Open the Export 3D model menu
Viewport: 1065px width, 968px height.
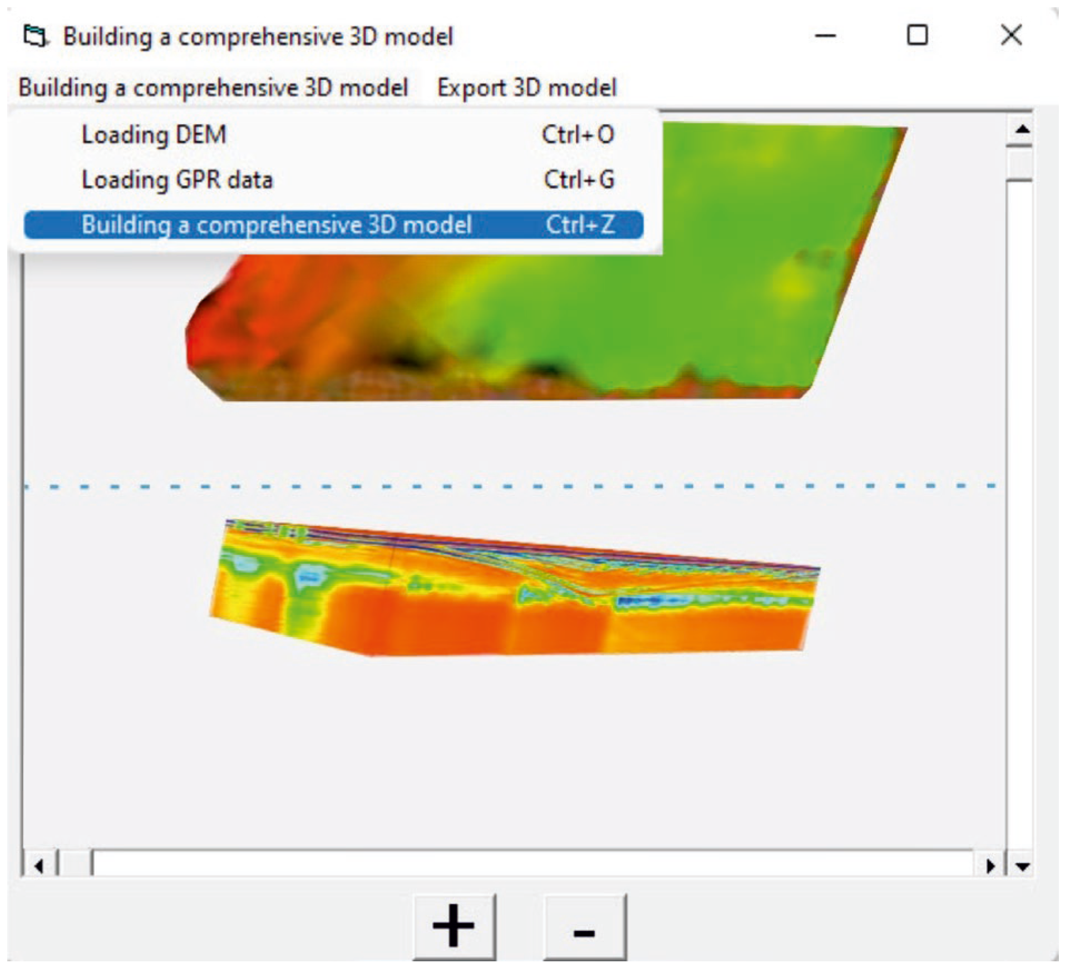click(x=526, y=88)
